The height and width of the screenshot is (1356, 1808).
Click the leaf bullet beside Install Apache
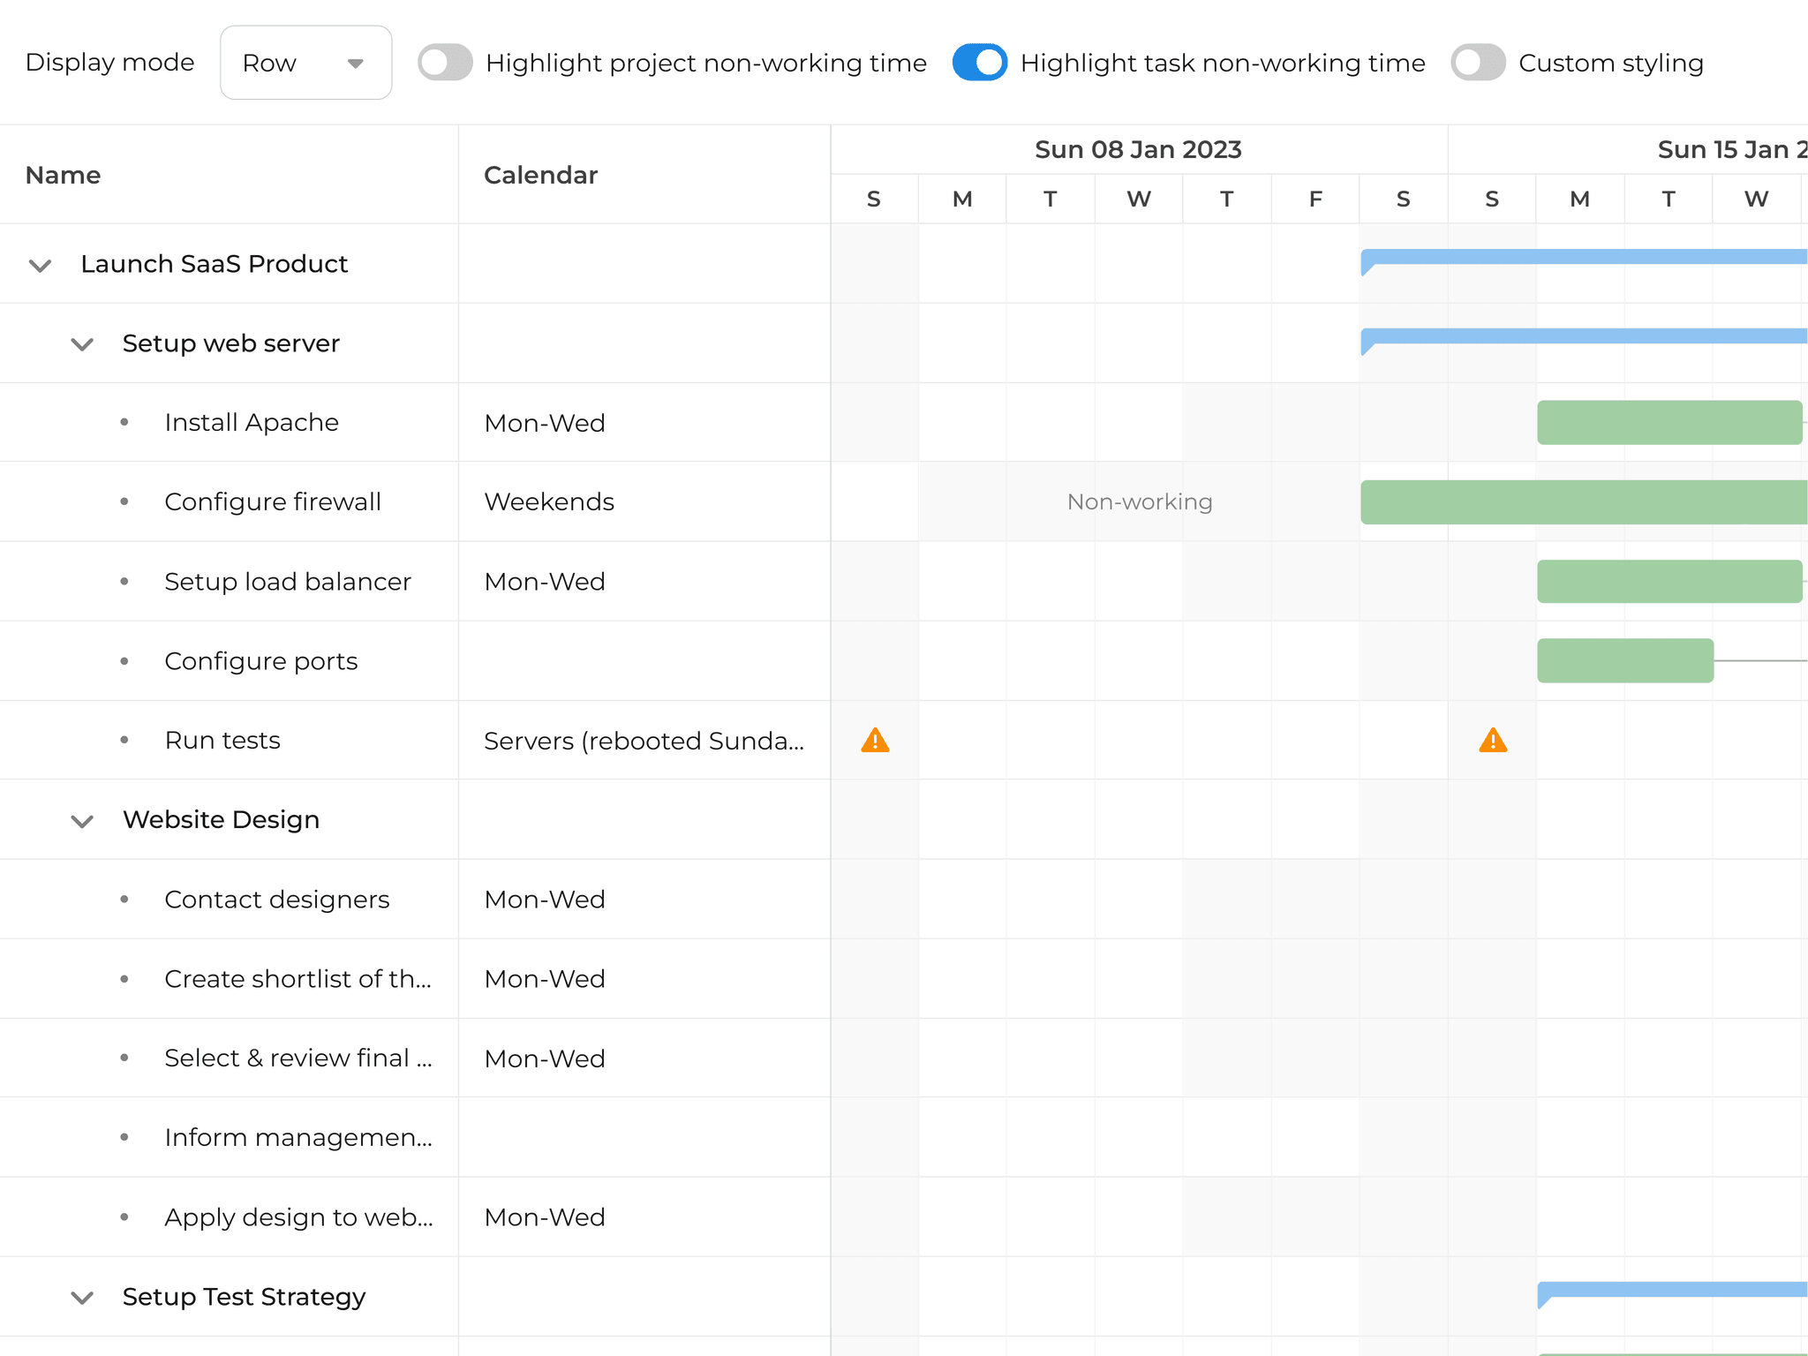124,422
